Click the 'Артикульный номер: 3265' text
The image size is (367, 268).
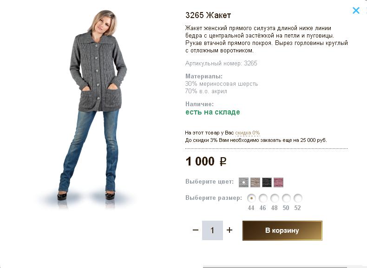(221, 63)
